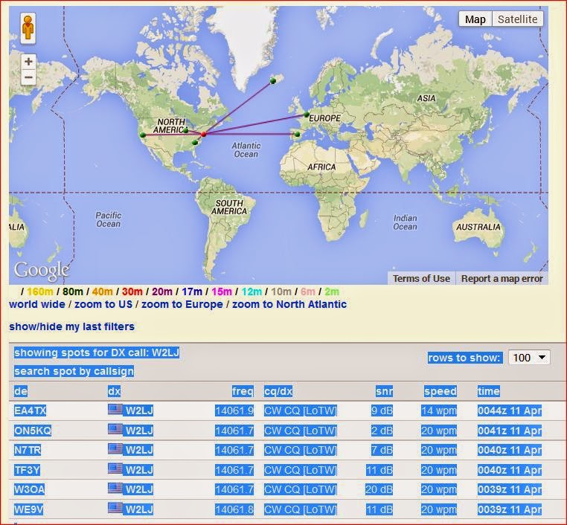Image resolution: width=567 pixels, height=525 pixels.
Task: Click the US flag in the ON5KQ row
Action: 115,429
